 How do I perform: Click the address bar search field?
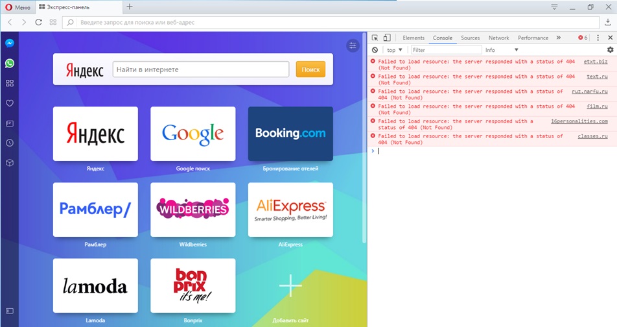[331, 23]
